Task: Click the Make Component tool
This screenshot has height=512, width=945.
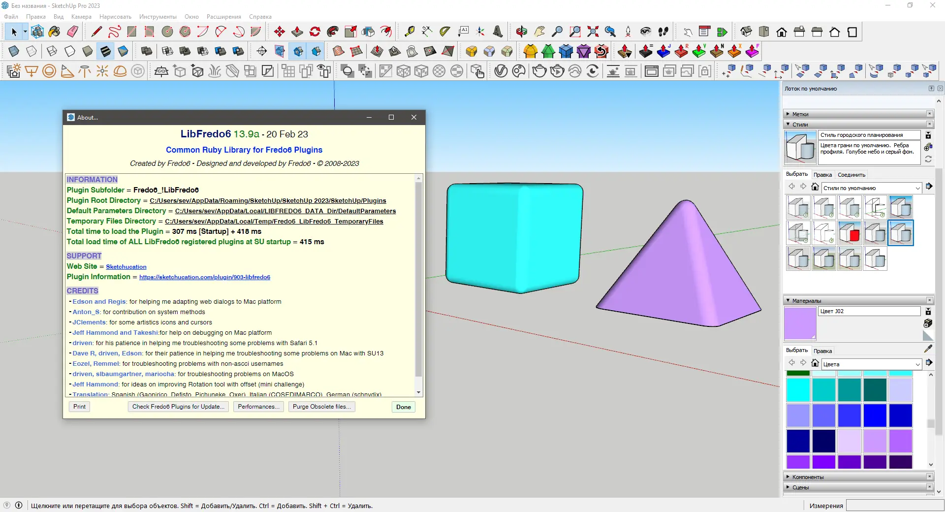Action: [37, 32]
